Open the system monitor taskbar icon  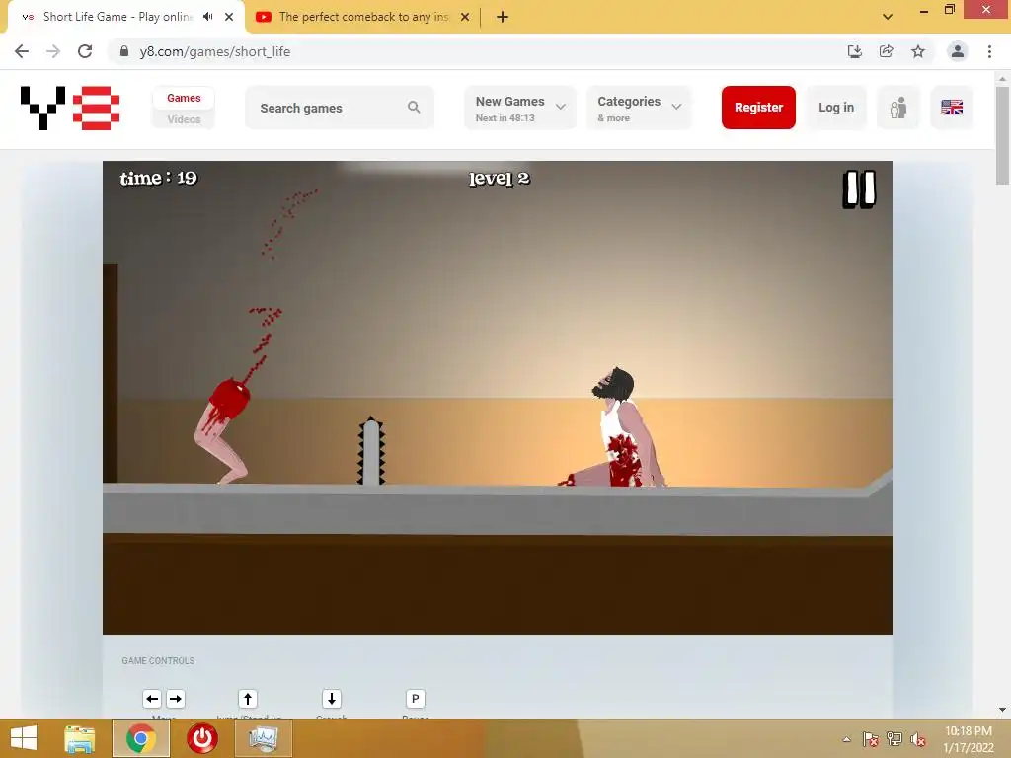coord(263,738)
